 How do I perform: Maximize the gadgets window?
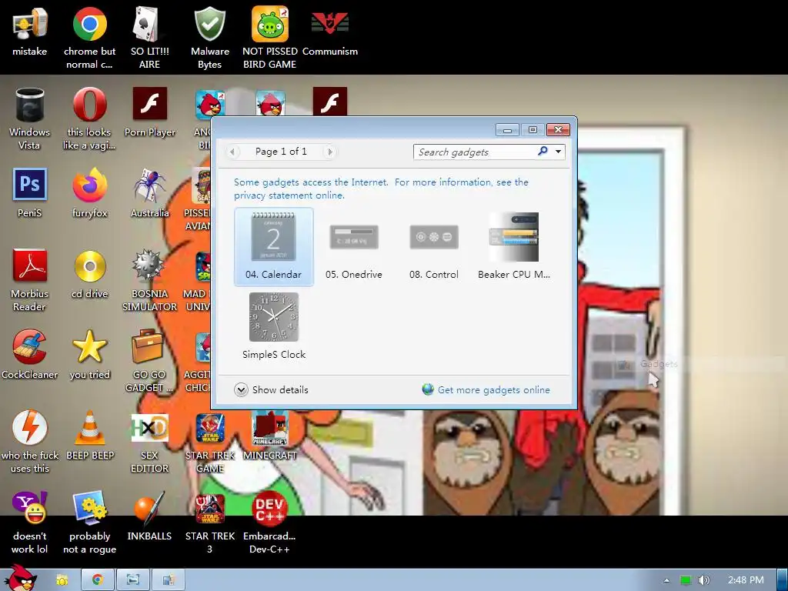click(x=533, y=130)
